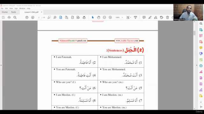Expand the left navigation pane arrow

coord(1,65)
